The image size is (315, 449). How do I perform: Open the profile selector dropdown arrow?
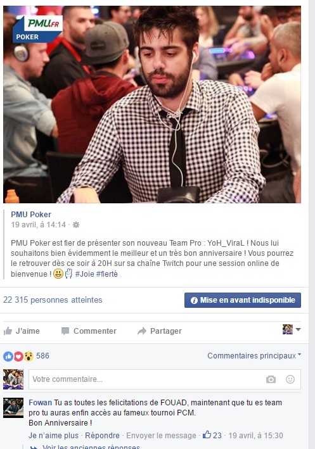(x=298, y=329)
